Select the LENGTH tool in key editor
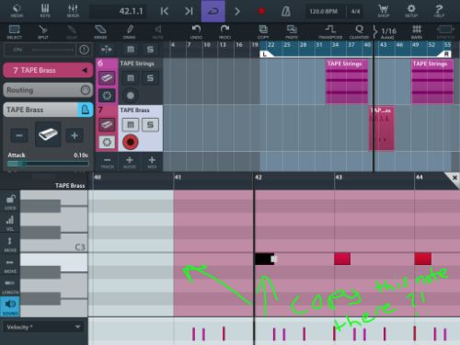This screenshot has height=345, width=460. click(10, 286)
